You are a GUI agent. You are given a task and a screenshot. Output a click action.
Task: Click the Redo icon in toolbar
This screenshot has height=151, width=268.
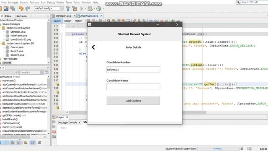(28, 8)
